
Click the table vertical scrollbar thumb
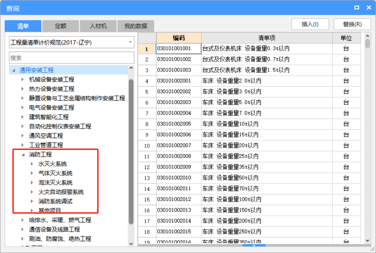pyautogui.click(x=368, y=44)
